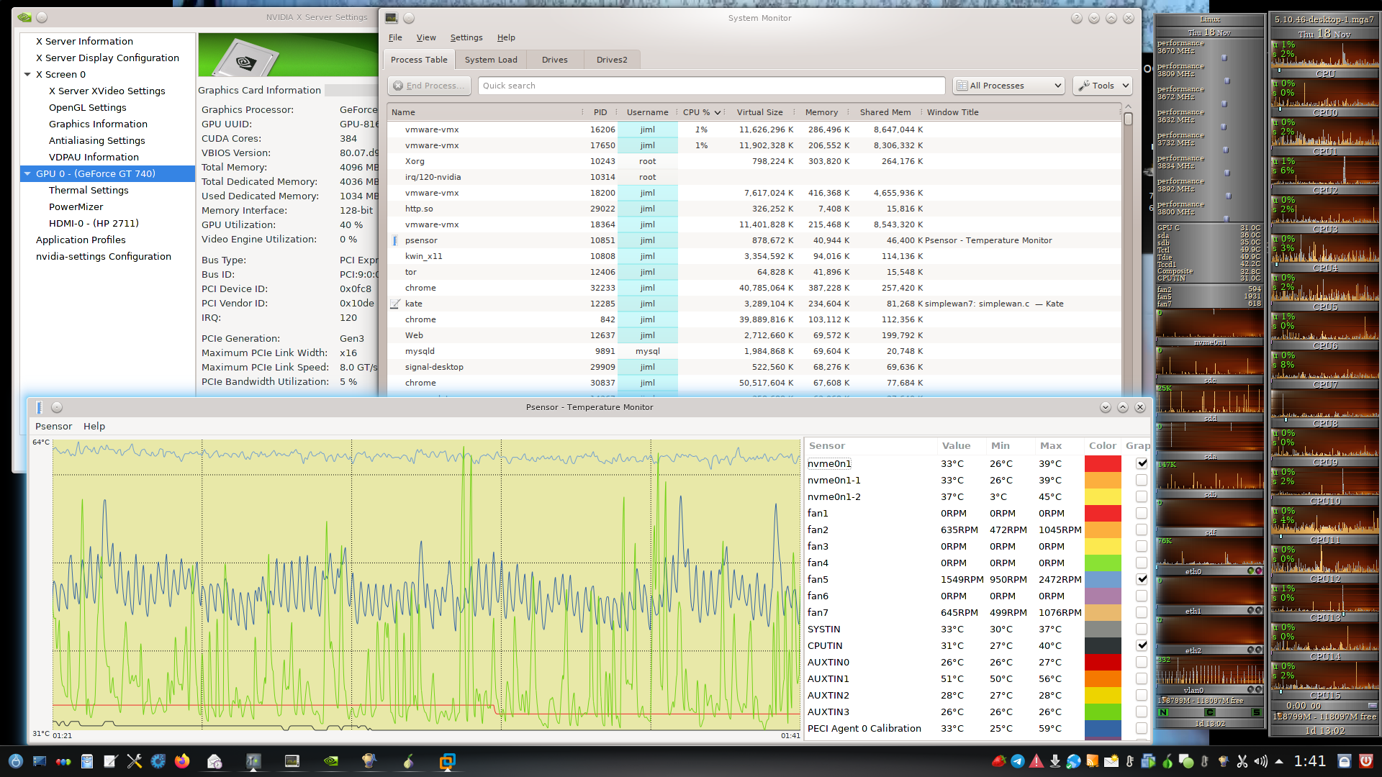Viewport: 1382px width, 777px height.
Task: Click the End Process button
Action: click(x=429, y=86)
